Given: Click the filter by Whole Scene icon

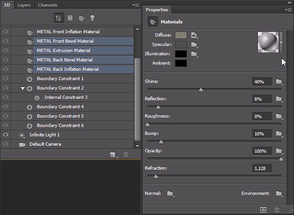Looking at the screenshot, I should click(58, 18).
